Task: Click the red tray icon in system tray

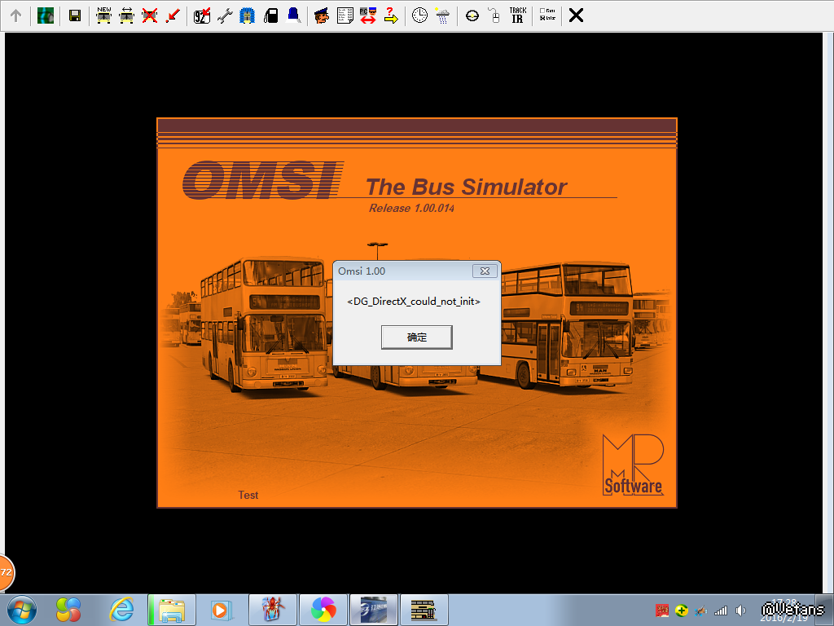Action: (x=662, y=611)
